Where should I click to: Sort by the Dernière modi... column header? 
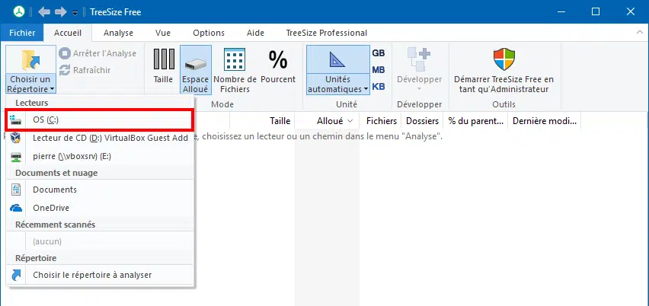click(x=545, y=121)
